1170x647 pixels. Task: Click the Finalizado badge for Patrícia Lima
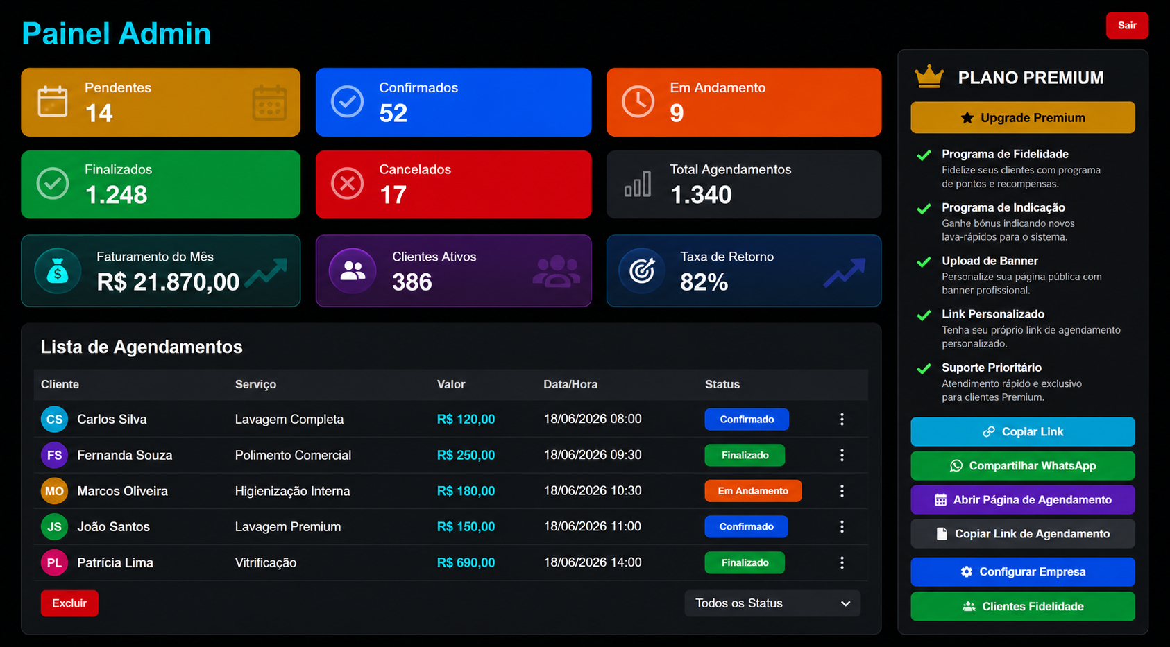point(745,562)
